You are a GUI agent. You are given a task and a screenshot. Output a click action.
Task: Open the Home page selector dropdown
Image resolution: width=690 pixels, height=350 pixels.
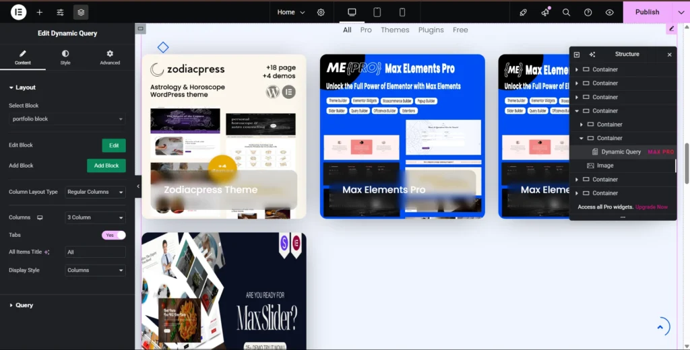[291, 12]
